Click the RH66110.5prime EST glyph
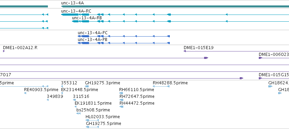Screen dimensions: 289x129 (121, 93)
